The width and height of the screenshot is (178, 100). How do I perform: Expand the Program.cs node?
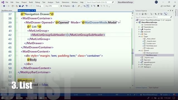pyautogui.click(x=139, y=65)
